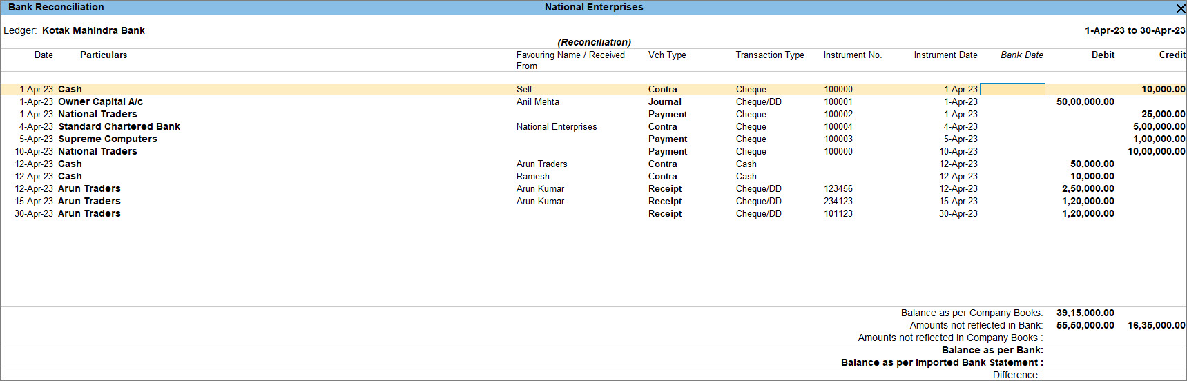Click the Particulars column header
Image resolution: width=1187 pixels, height=381 pixels.
point(104,55)
